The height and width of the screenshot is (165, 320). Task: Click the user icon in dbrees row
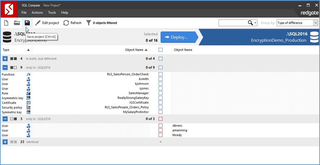[x=28, y=126]
